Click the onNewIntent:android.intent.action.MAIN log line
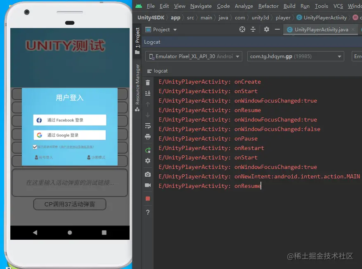Screen dimensions: 362x269 259,176
